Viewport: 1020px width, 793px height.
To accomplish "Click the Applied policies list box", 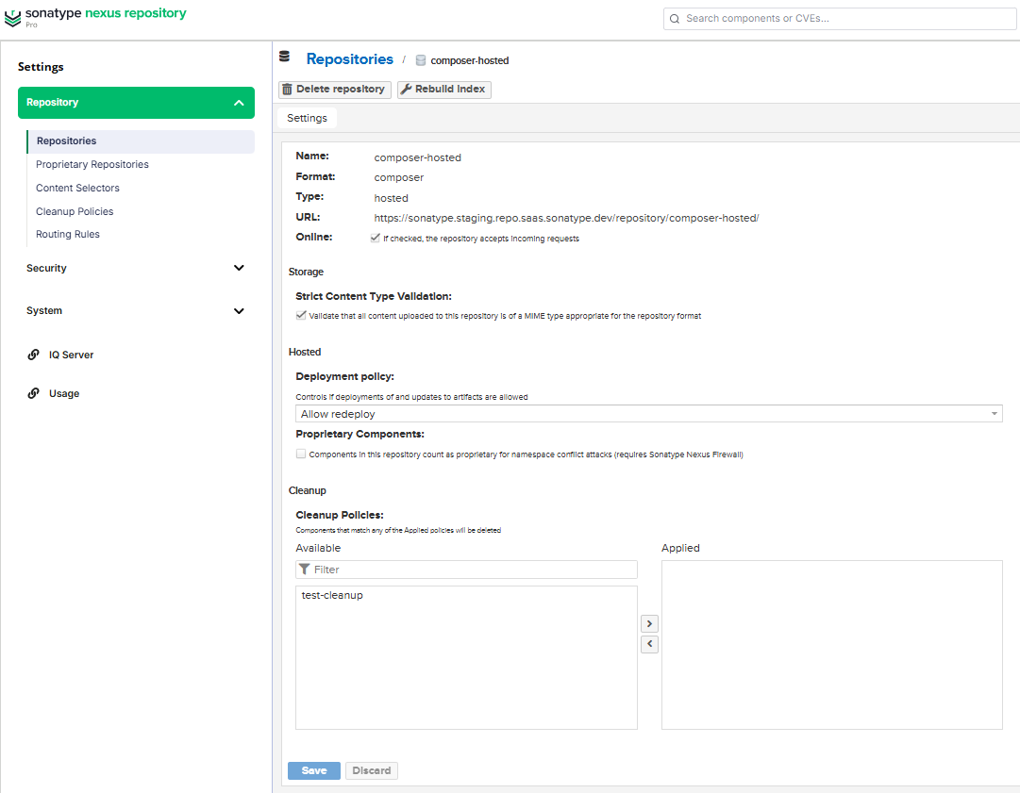I will [x=831, y=645].
